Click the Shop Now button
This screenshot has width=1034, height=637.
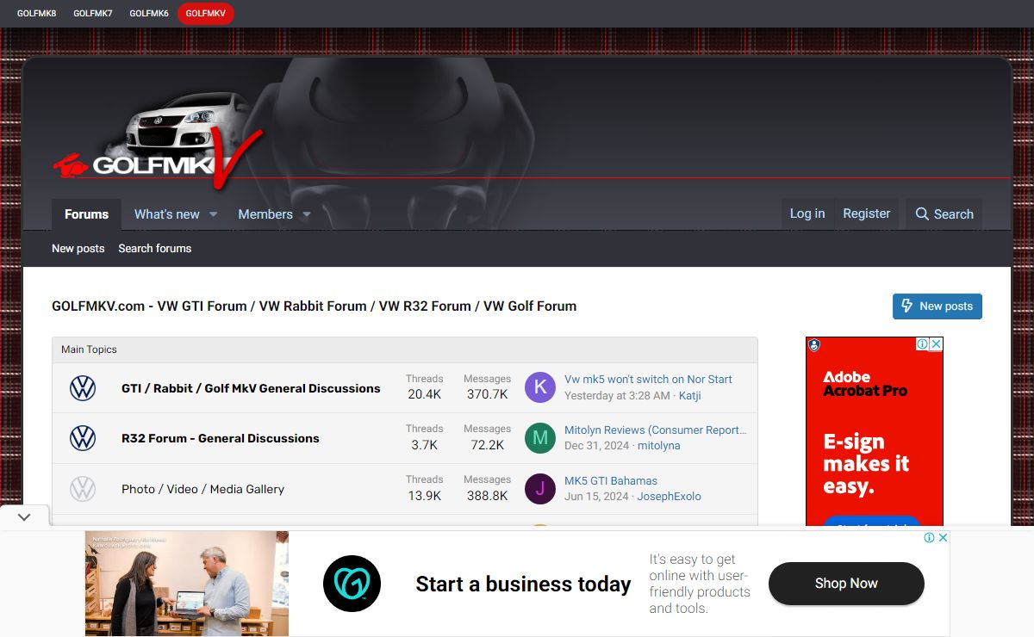tap(846, 584)
